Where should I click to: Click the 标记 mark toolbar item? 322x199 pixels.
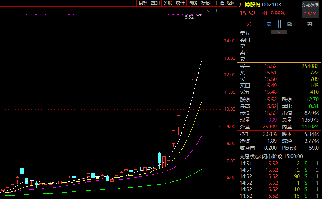pos(205,3)
